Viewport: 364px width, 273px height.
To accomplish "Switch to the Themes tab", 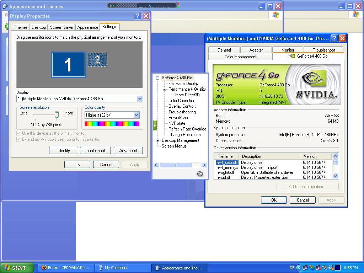I will (21, 27).
